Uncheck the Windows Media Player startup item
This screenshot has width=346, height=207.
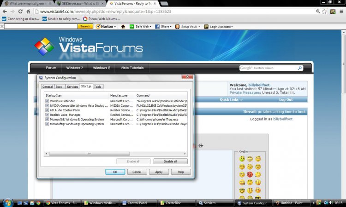point(47,124)
